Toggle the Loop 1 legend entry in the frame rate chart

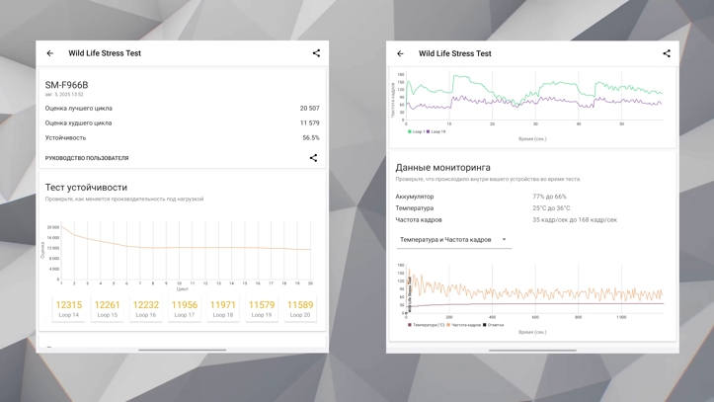pyautogui.click(x=416, y=131)
